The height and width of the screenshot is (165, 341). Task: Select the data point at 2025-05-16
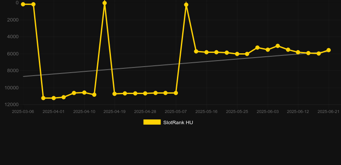point(207,52)
